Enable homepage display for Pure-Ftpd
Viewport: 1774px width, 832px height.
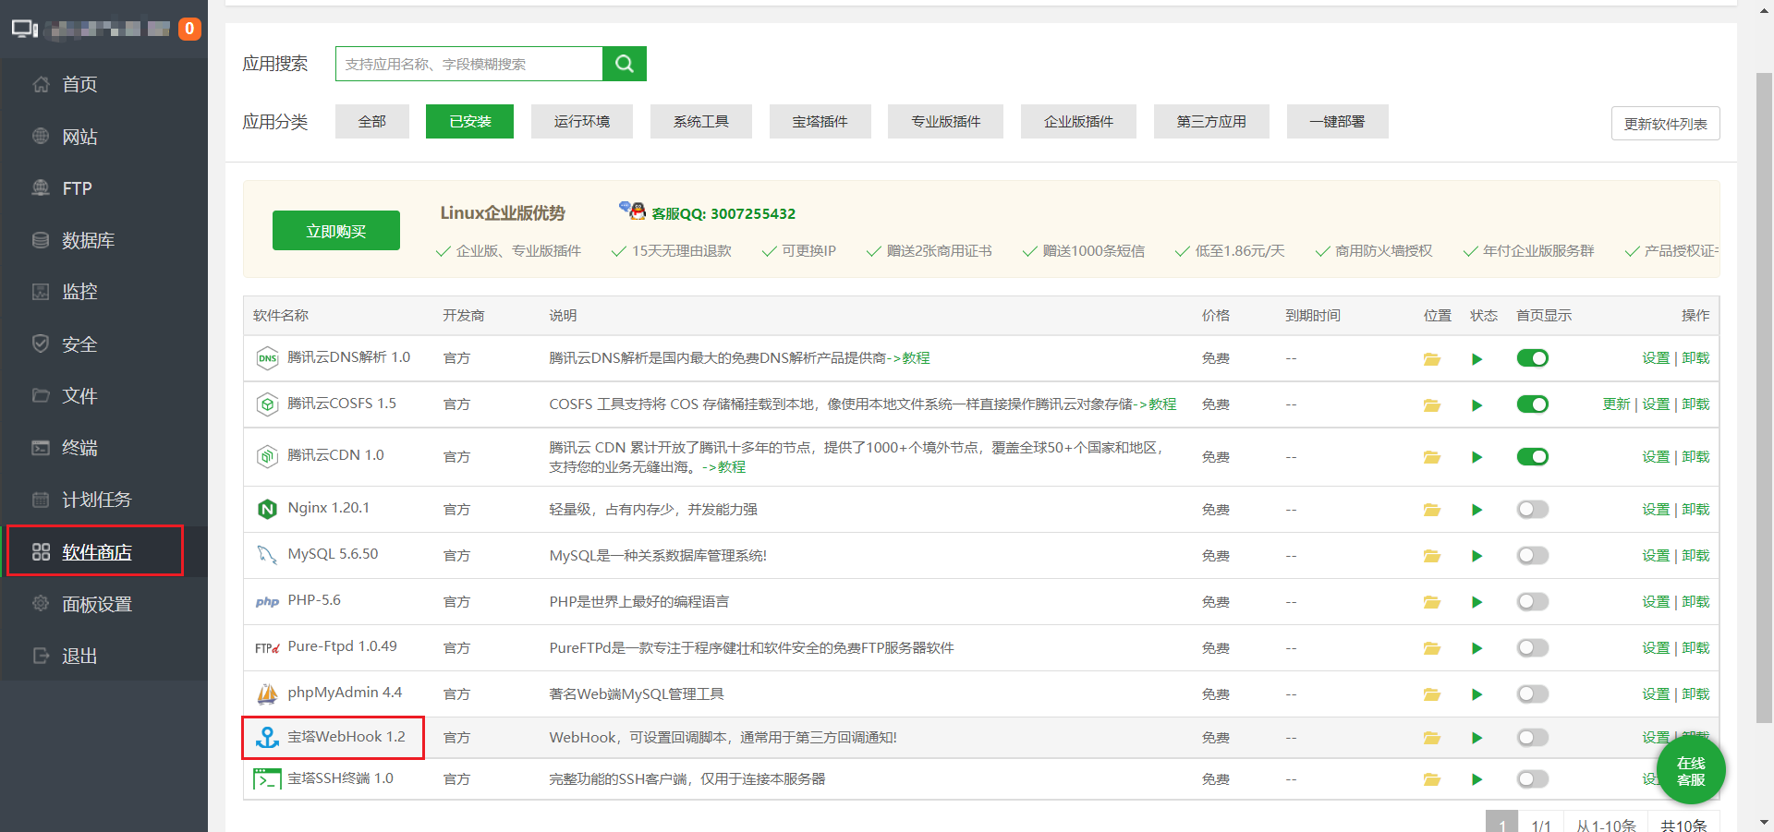tap(1532, 648)
